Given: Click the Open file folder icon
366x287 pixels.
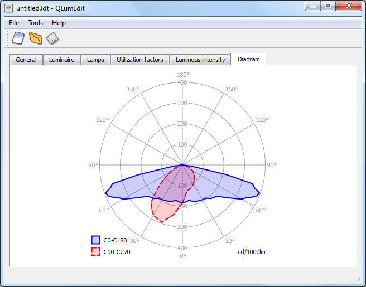Looking at the screenshot, I should point(36,38).
